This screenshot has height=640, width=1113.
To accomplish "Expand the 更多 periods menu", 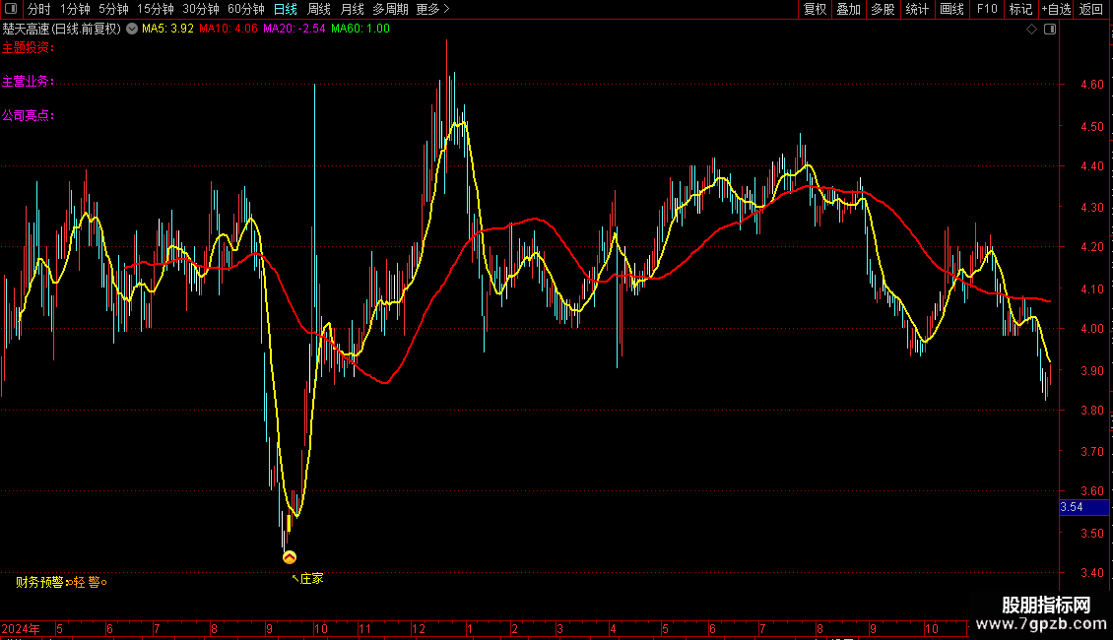I will pyautogui.click(x=432, y=9).
